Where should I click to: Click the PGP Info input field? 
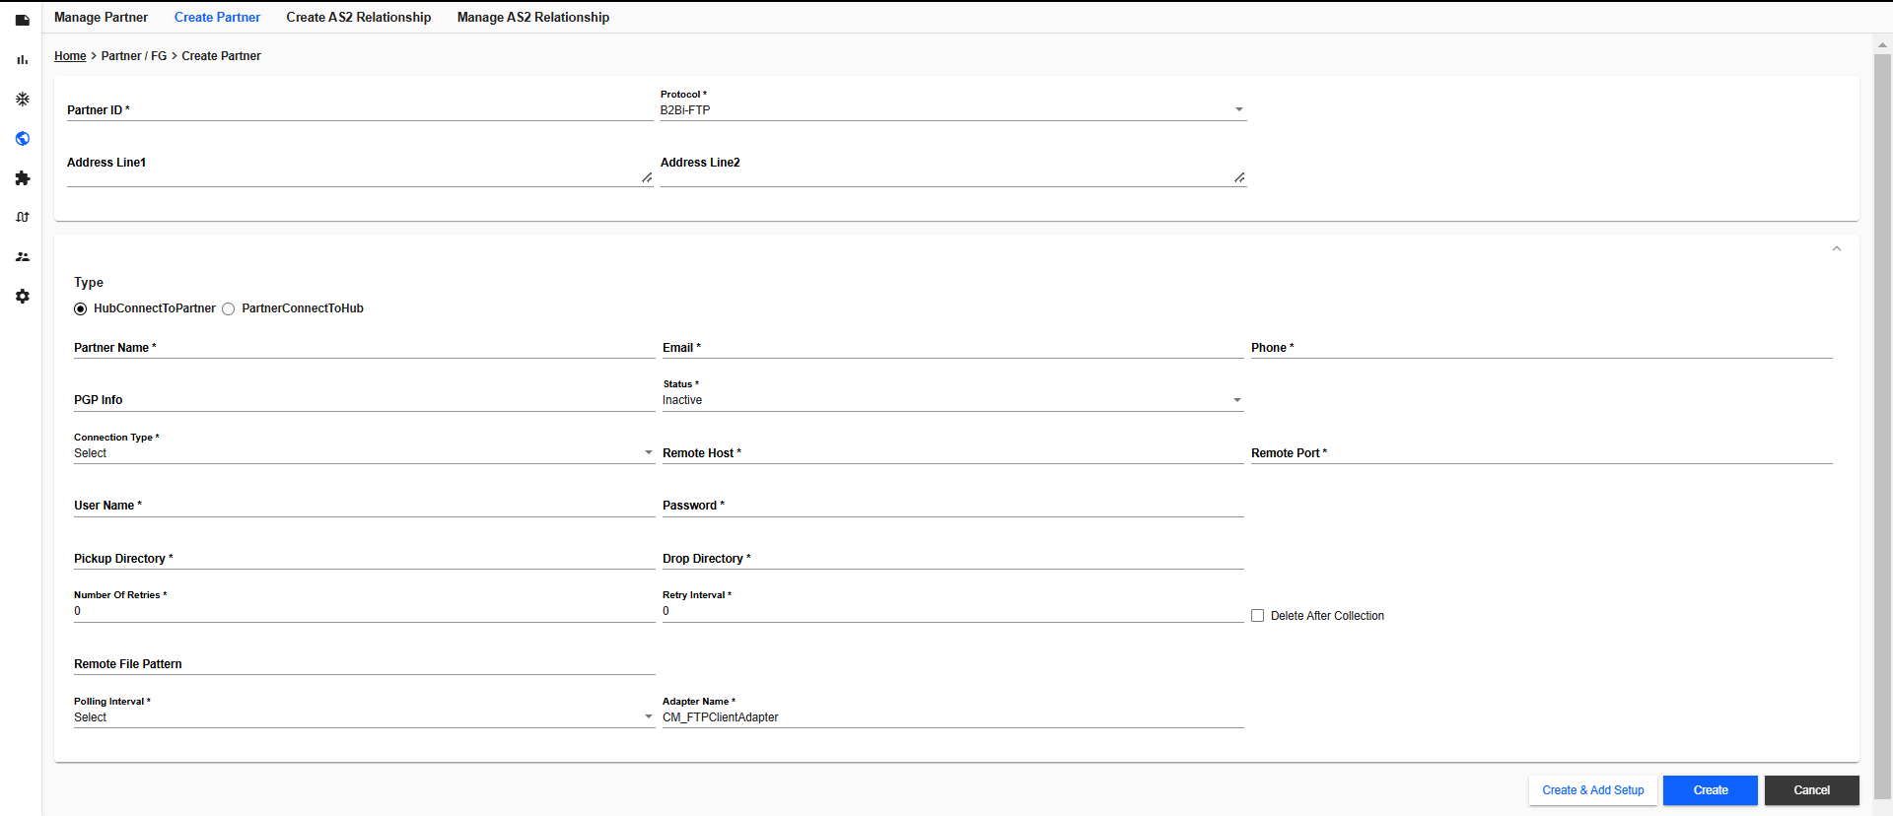(364, 400)
